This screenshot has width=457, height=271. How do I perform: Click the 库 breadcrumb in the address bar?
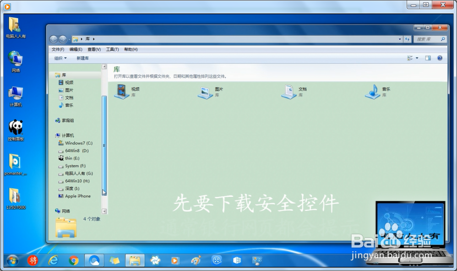click(87, 39)
